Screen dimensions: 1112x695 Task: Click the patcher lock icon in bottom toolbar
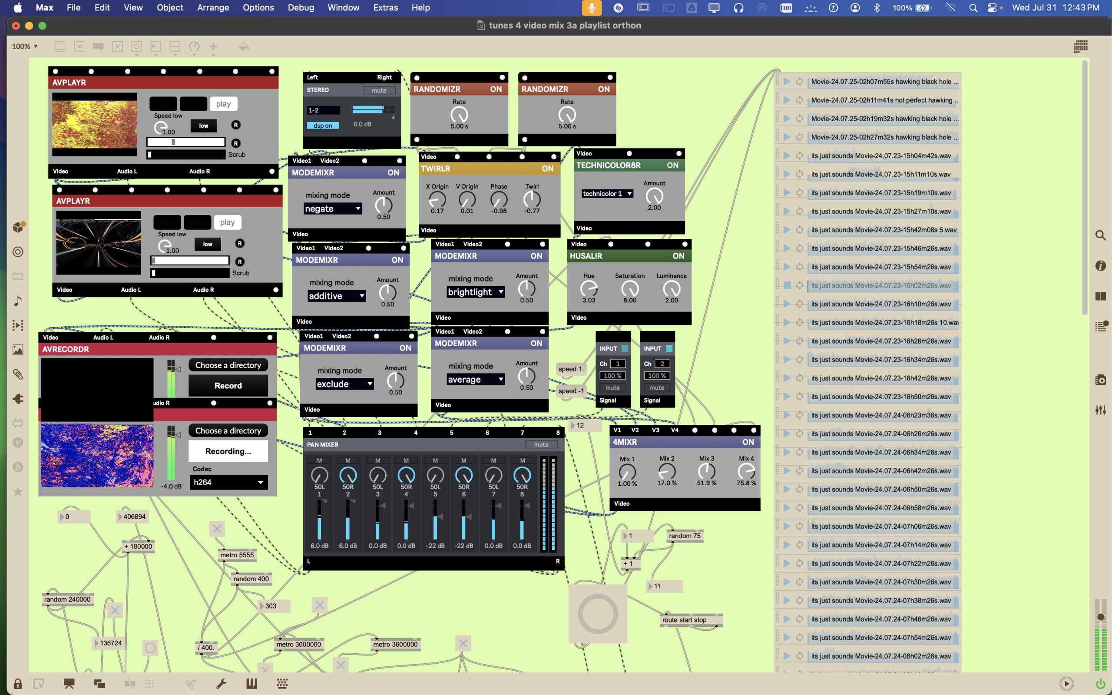coord(17,684)
